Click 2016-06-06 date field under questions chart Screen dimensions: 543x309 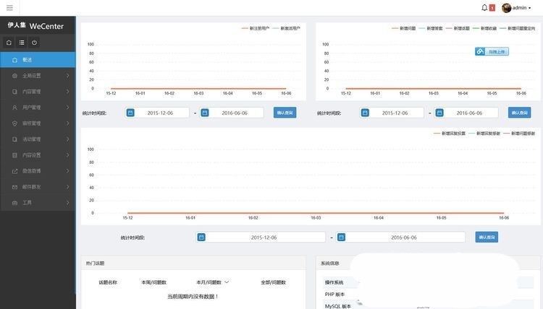click(469, 113)
